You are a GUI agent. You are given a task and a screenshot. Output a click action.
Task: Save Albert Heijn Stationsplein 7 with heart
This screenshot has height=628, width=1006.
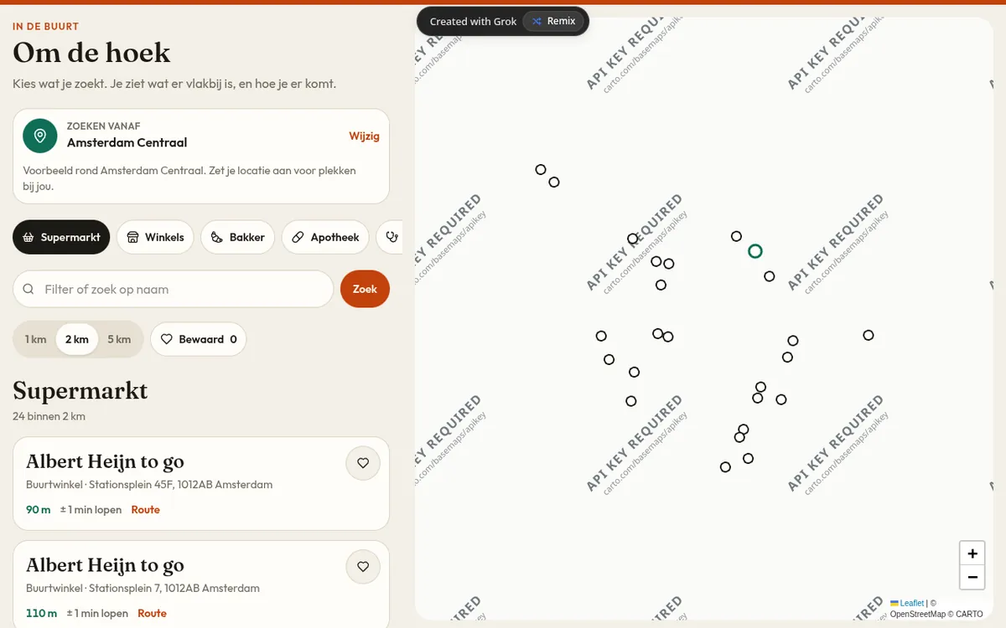click(363, 567)
